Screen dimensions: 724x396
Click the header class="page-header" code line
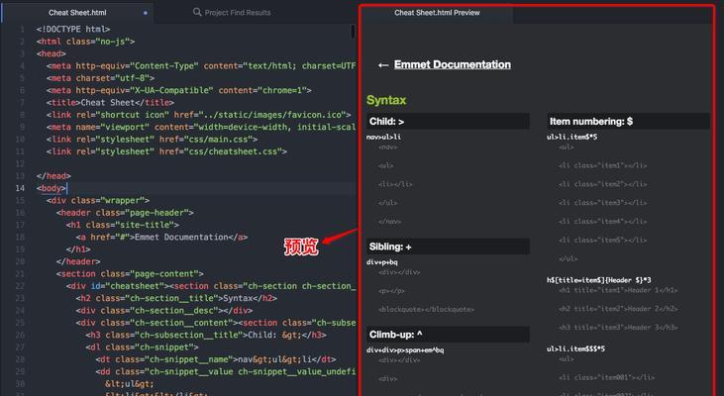point(125,213)
